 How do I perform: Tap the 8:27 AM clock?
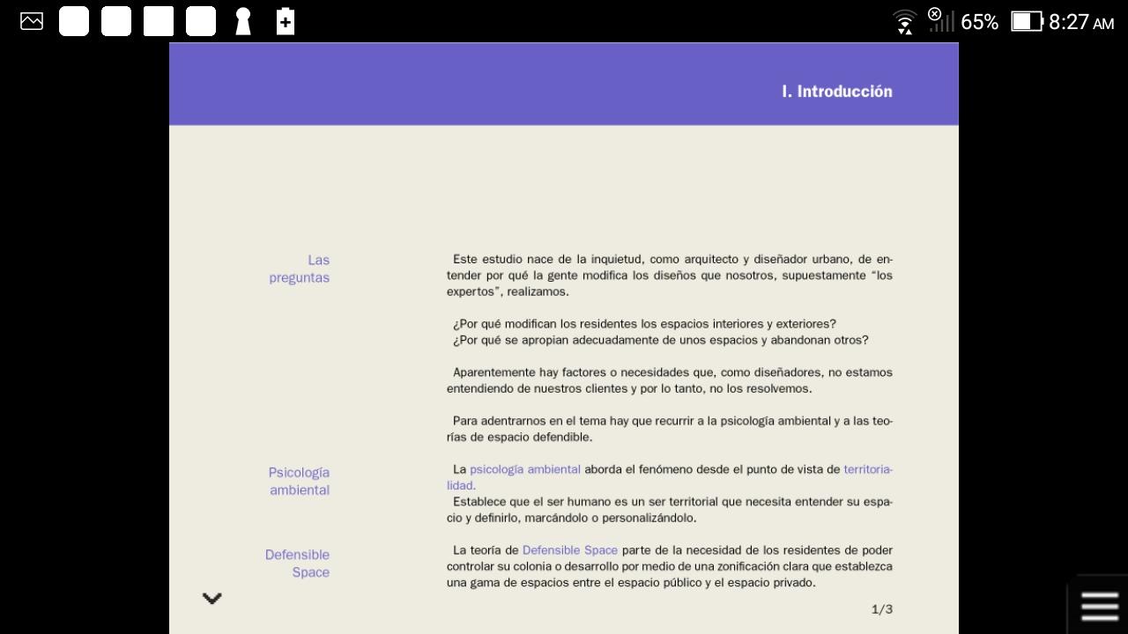click(x=1081, y=22)
